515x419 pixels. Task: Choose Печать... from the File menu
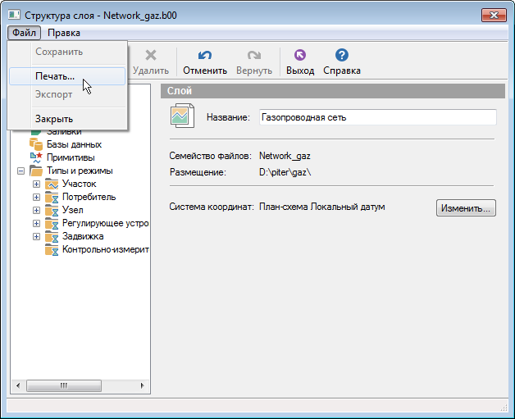tap(67, 76)
